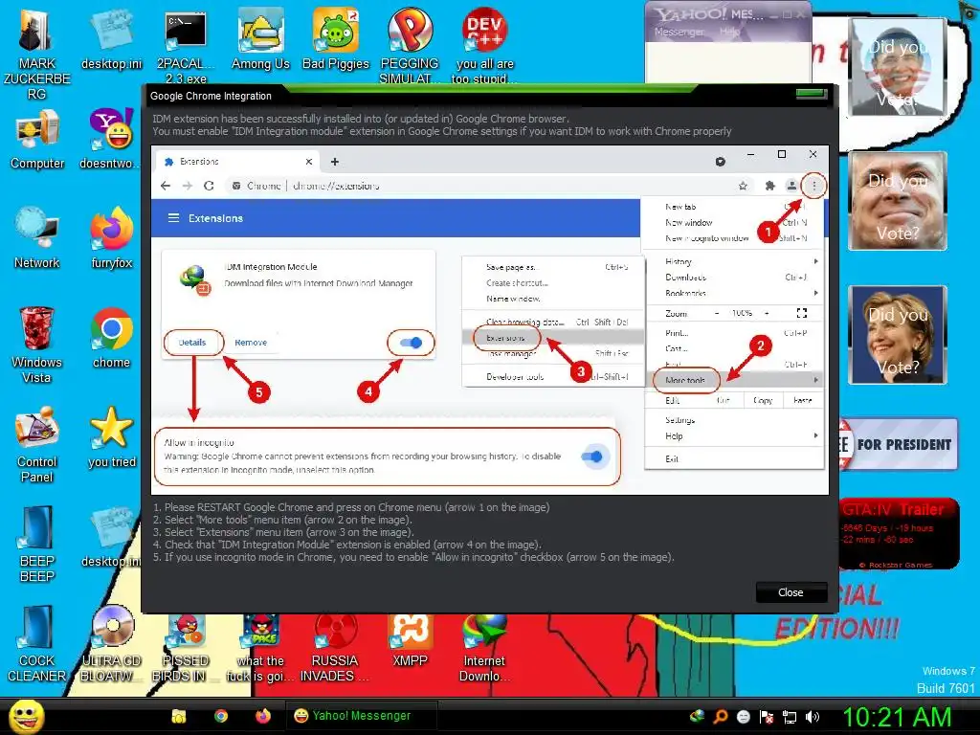
Task: Open the Extensions hamburger menu
Action: [173, 218]
